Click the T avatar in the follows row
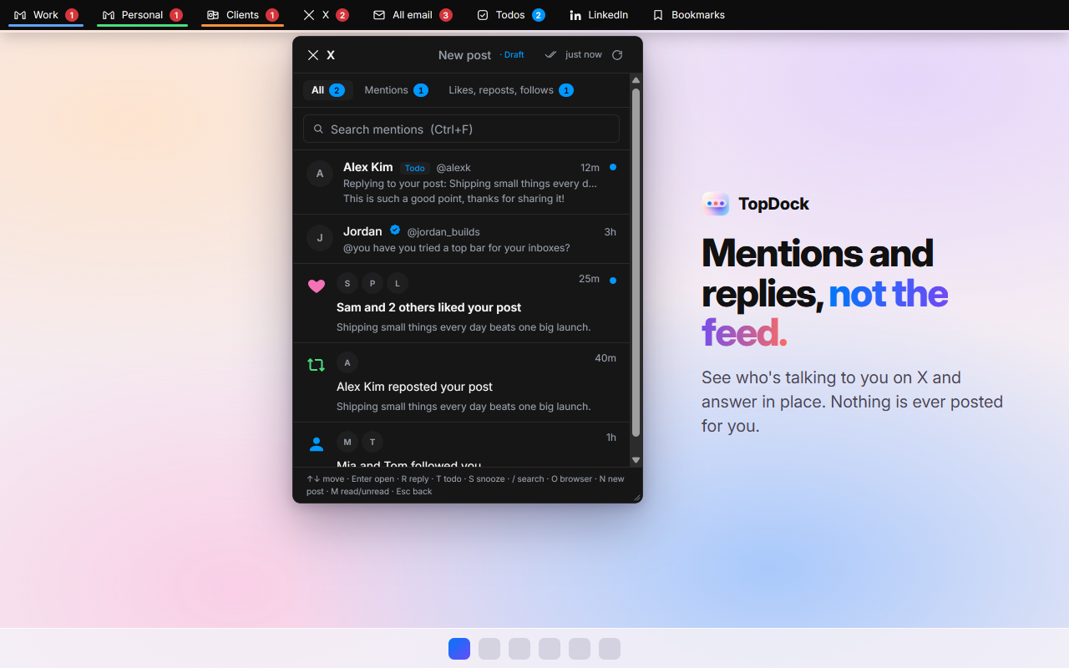 point(372,442)
